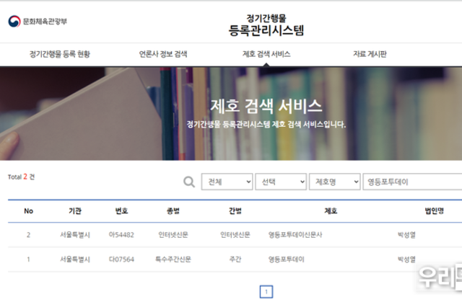Click 인터넷신문 in 간벌 column
The width and height of the screenshot is (462, 307).
235,235
